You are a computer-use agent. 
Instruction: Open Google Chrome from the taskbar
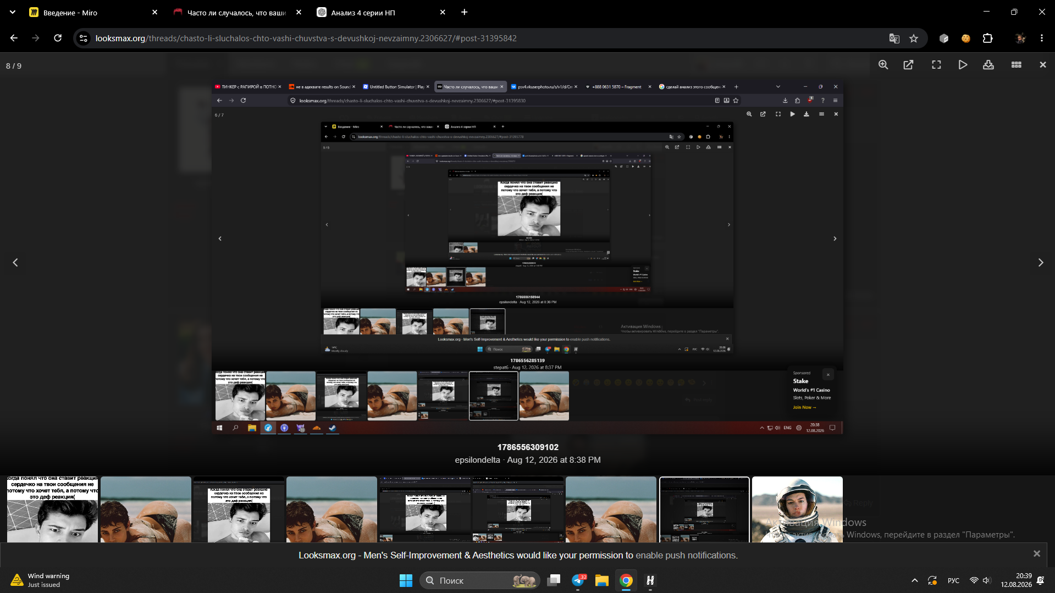tap(626, 580)
